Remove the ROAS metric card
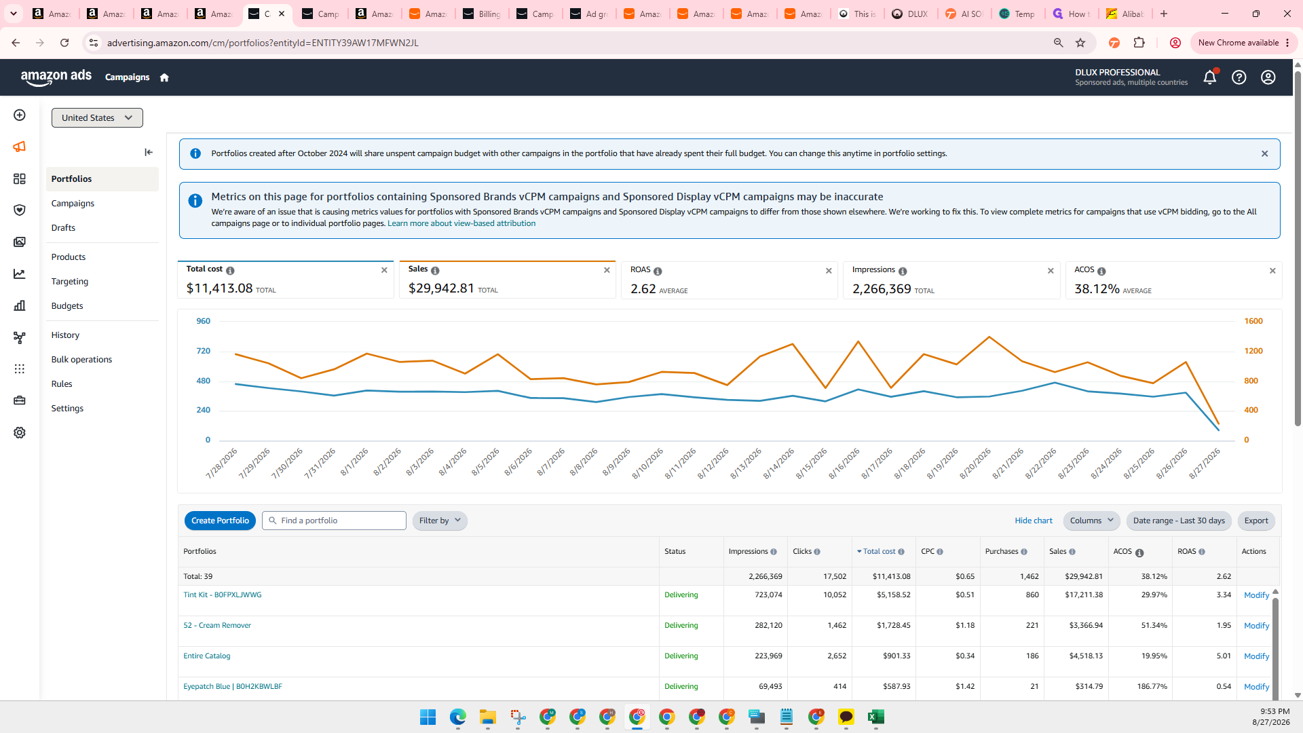The height and width of the screenshot is (733, 1303). click(829, 271)
